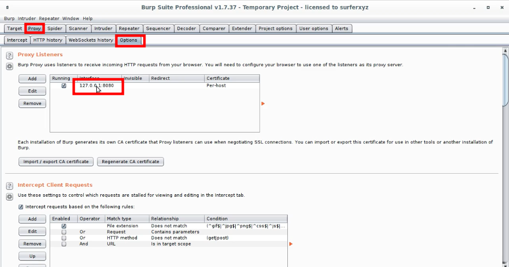Select the 127.0.0.1:8080 listener entry
The width and height of the screenshot is (509, 267).
97,86
